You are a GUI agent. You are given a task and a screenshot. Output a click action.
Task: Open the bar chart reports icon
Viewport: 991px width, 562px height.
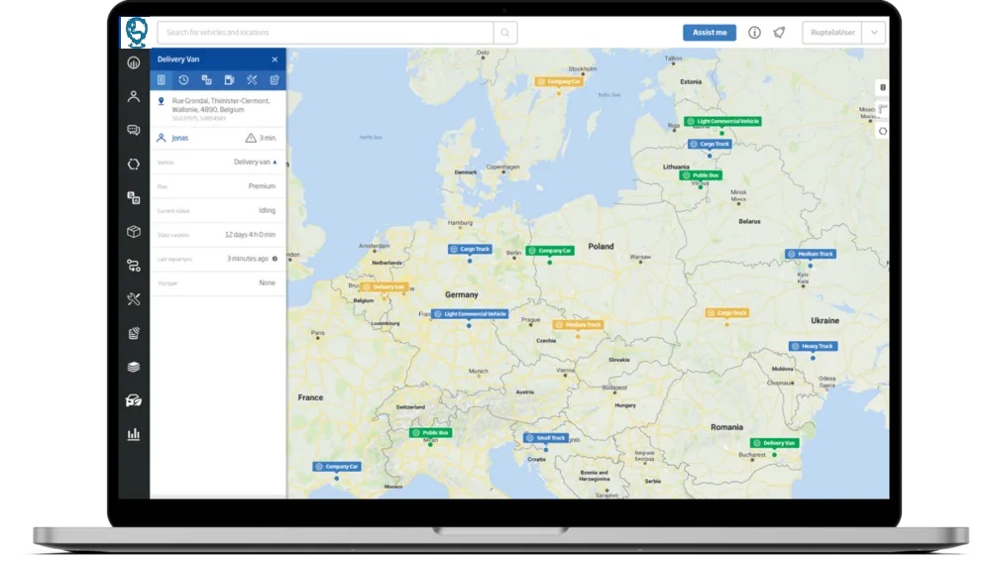click(134, 434)
